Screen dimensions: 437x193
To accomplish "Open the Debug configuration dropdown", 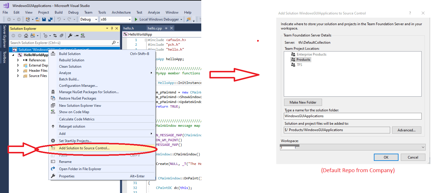I will (96, 19).
